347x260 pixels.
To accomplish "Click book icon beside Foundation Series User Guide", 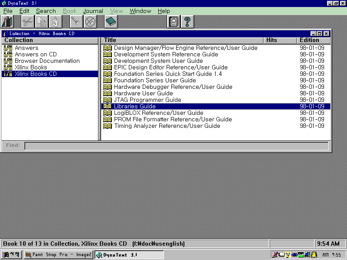I will tap(108, 80).
